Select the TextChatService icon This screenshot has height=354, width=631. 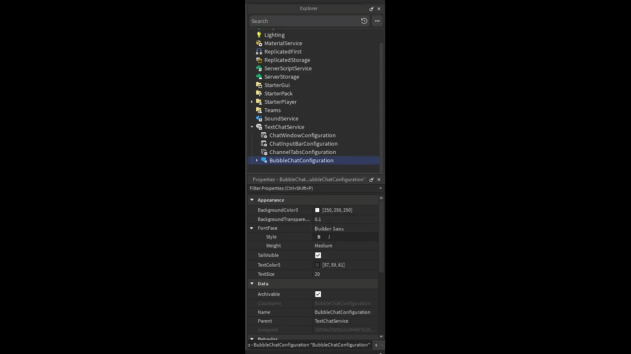point(259,127)
